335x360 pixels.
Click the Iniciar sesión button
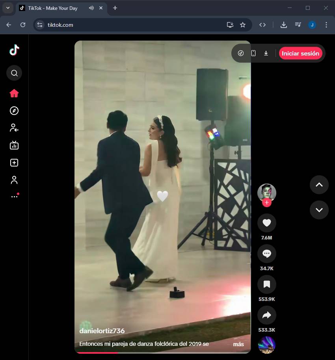300,53
